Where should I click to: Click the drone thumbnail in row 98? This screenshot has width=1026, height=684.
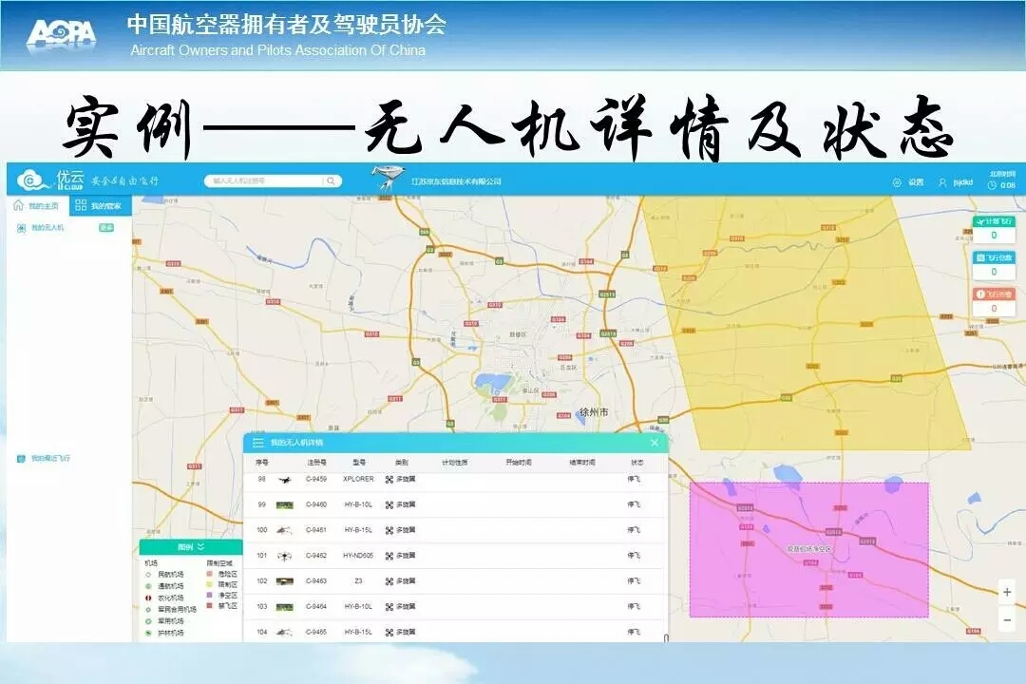(x=284, y=480)
